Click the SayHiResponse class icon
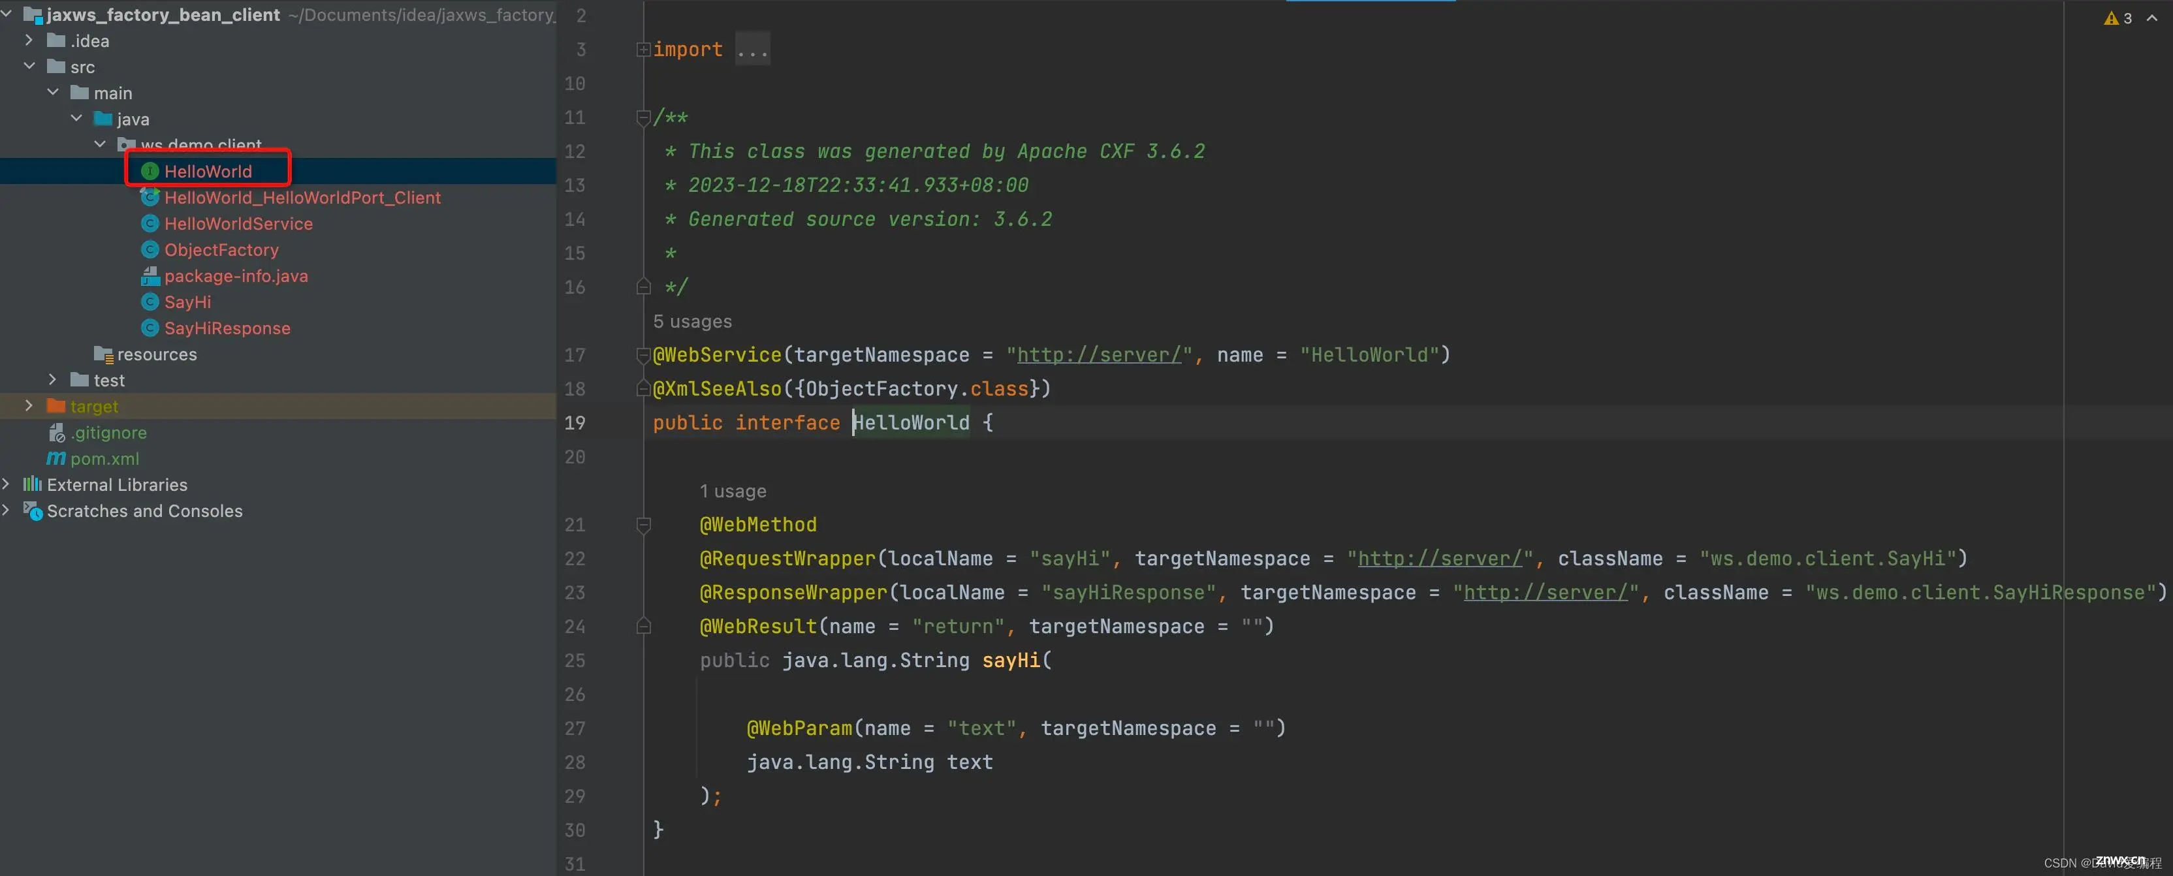 coord(150,328)
